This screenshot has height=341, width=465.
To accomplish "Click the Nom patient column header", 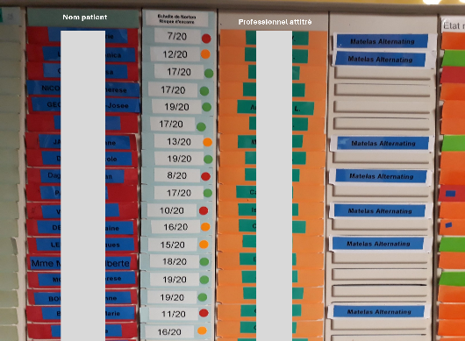I will pos(85,18).
